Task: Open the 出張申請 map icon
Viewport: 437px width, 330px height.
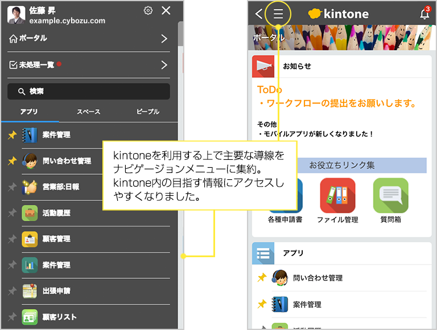Action: tap(30, 291)
